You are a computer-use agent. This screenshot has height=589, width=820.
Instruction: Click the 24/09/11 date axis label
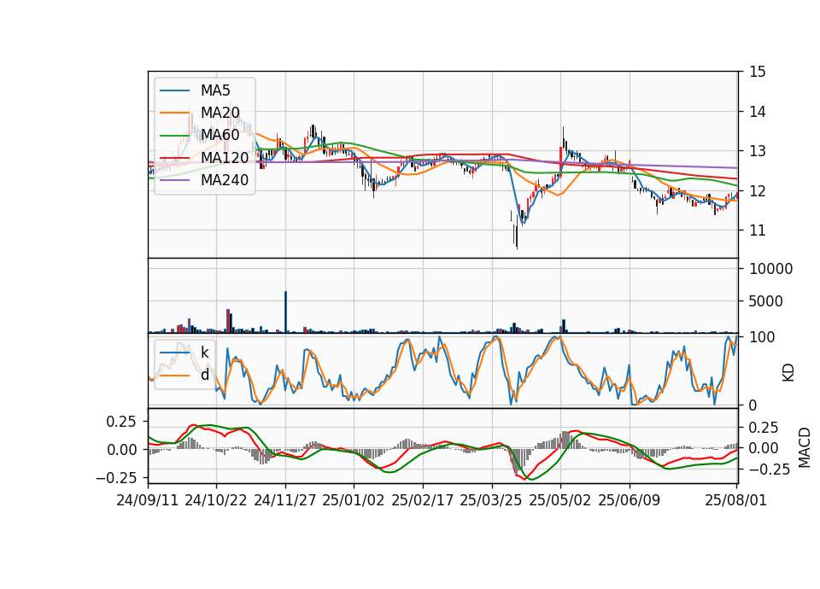click(148, 500)
